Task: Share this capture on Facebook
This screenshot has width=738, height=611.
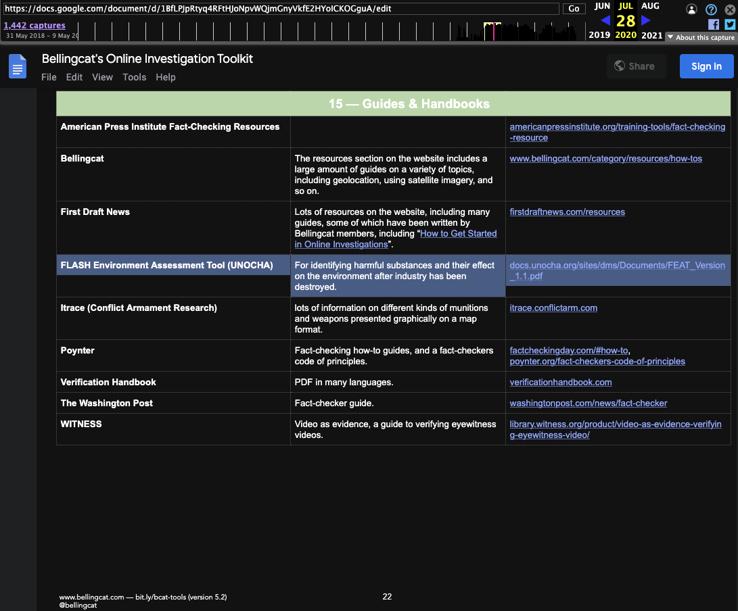Action: coord(713,24)
